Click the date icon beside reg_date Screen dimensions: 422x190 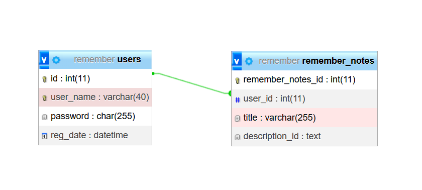coord(45,136)
